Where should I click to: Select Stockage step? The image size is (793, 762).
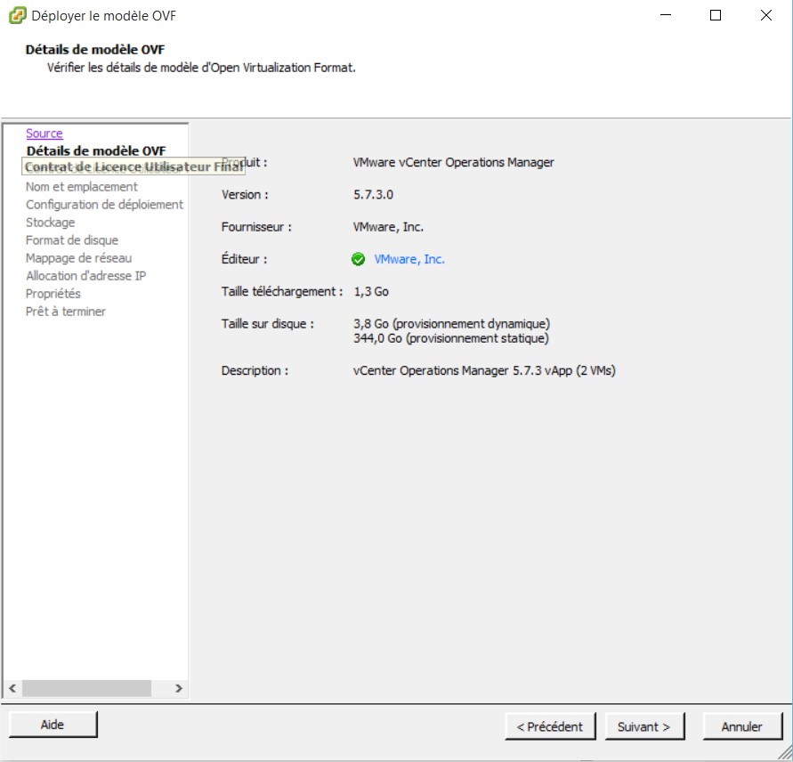pos(50,223)
